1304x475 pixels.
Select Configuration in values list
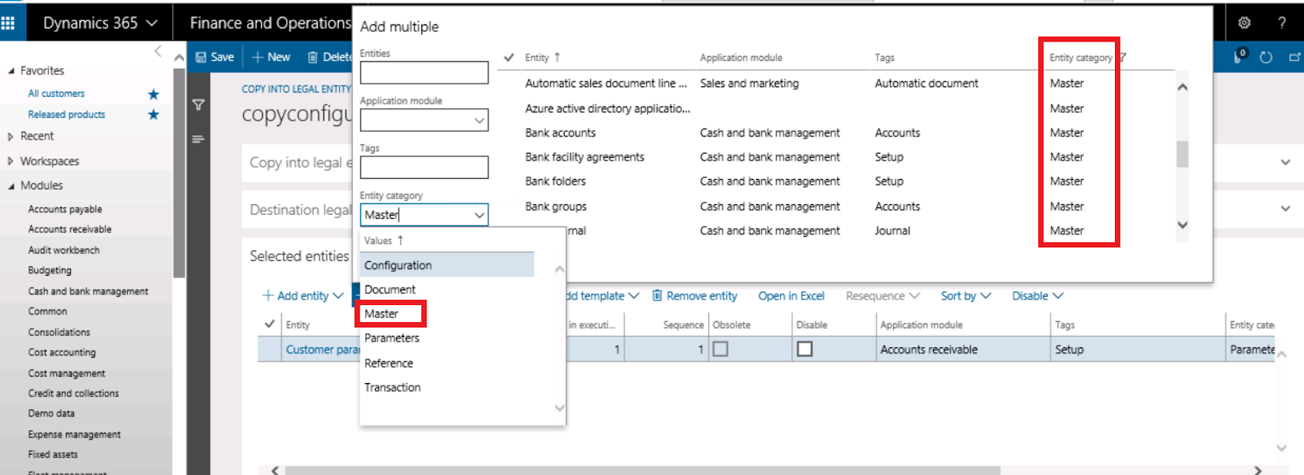(447, 265)
